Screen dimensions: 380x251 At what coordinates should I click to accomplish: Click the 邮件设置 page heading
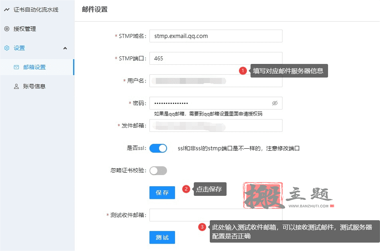pyautogui.click(x=95, y=10)
